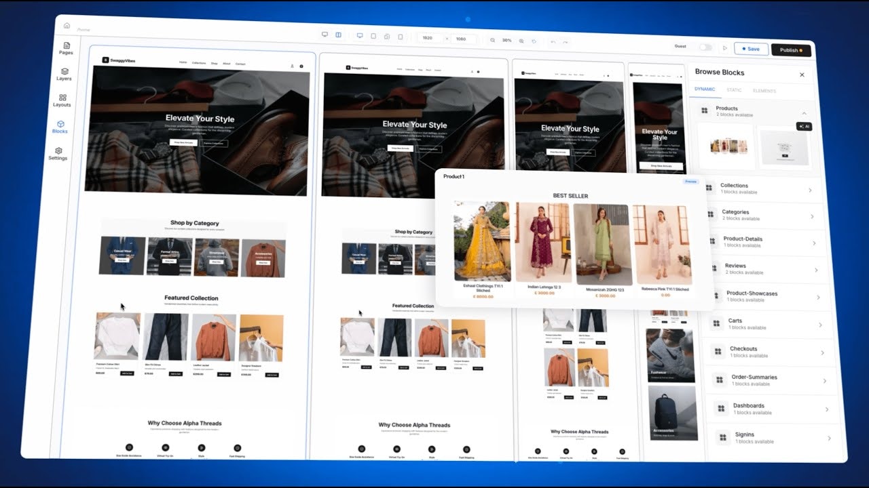Viewport: 869px width, 488px height.
Task: Switch to single desktop view mode
Action: (325, 35)
